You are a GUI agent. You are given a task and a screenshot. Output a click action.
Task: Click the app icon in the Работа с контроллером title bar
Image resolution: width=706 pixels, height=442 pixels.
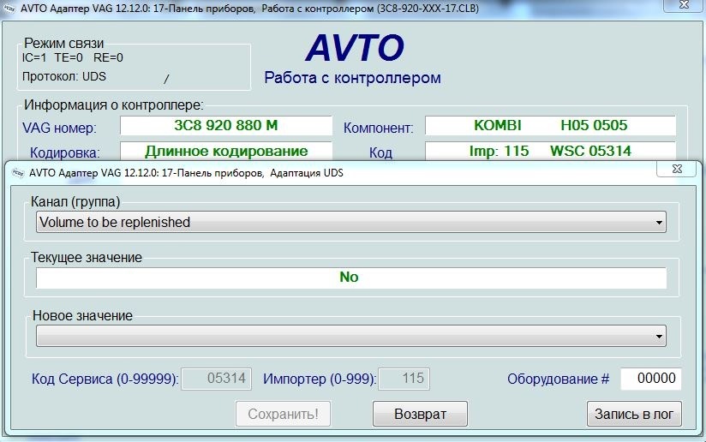point(9,8)
